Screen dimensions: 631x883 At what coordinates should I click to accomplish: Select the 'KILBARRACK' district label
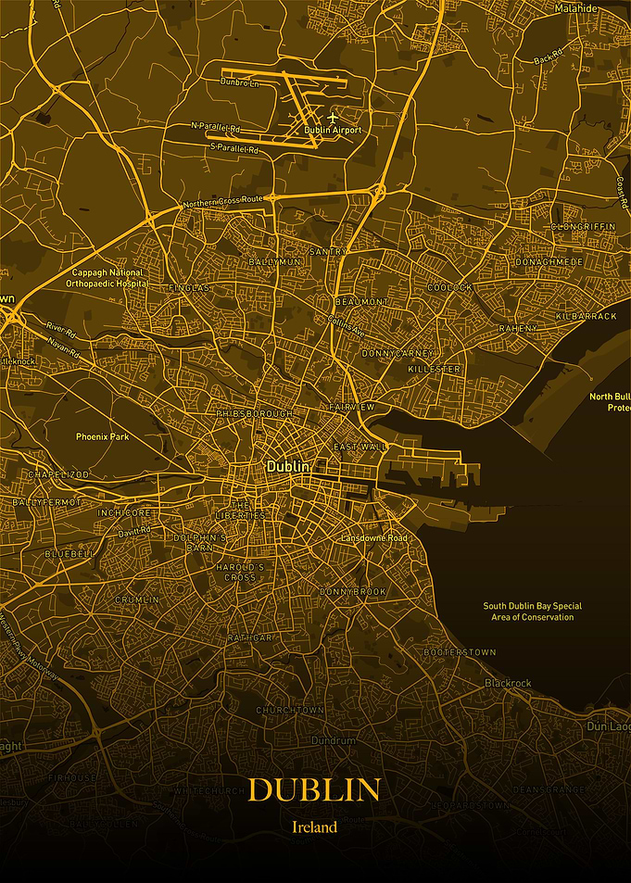[586, 317]
